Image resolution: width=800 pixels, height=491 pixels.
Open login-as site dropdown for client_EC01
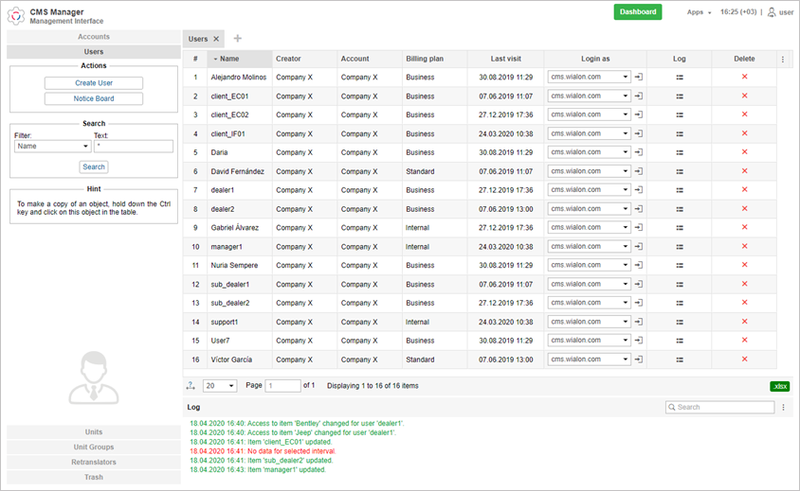click(x=589, y=96)
